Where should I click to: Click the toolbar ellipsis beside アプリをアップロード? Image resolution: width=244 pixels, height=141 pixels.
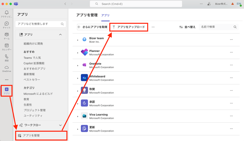[x=153, y=27]
